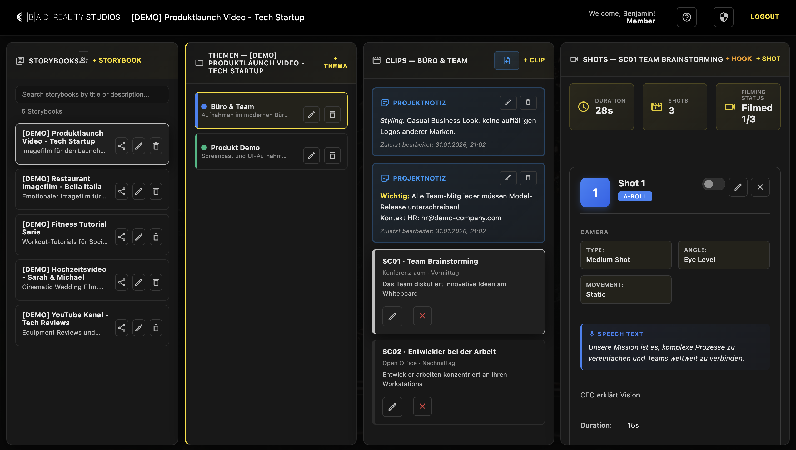The width and height of the screenshot is (796, 450).
Task: Add a new clip with + CLIP
Action: tap(534, 60)
